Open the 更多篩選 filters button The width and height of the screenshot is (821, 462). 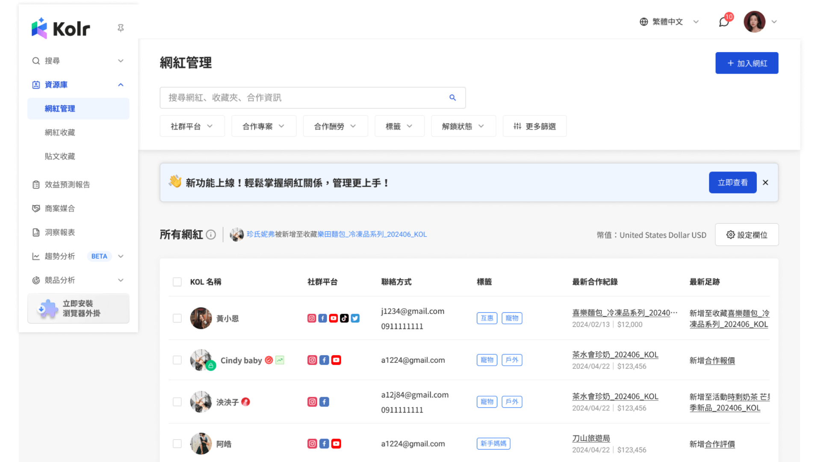click(535, 126)
